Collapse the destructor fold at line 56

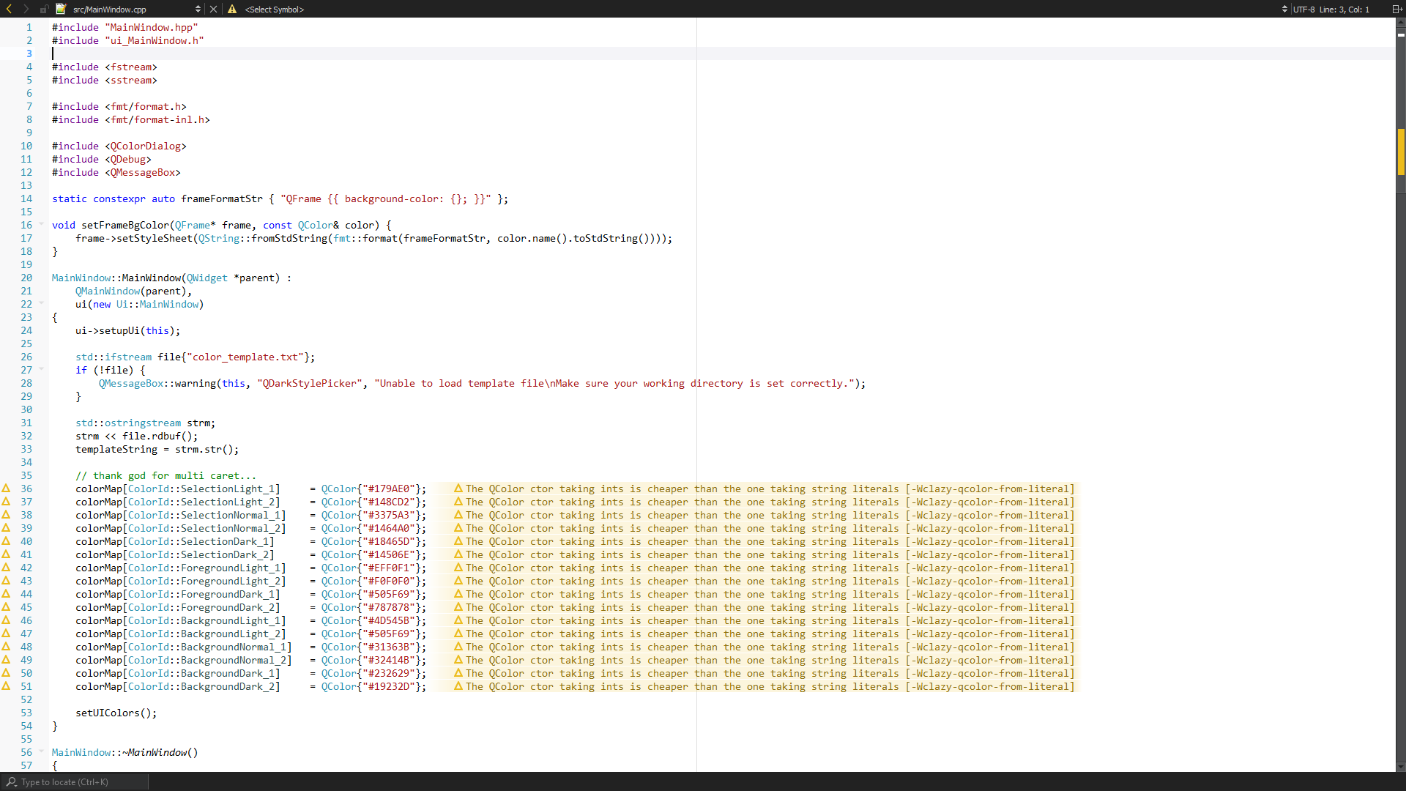pos(42,751)
